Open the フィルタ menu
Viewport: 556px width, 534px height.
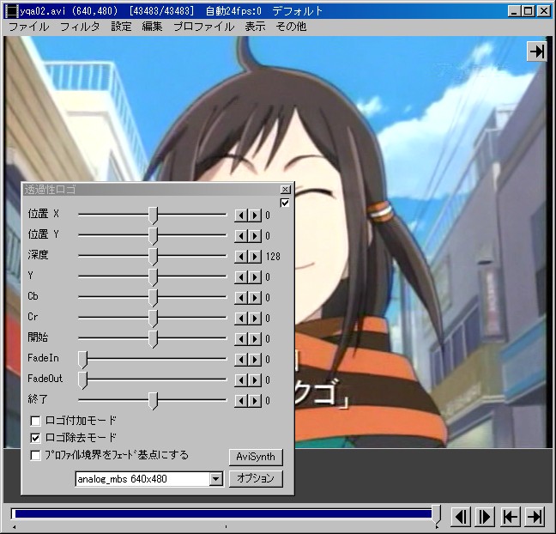[80, 27]
